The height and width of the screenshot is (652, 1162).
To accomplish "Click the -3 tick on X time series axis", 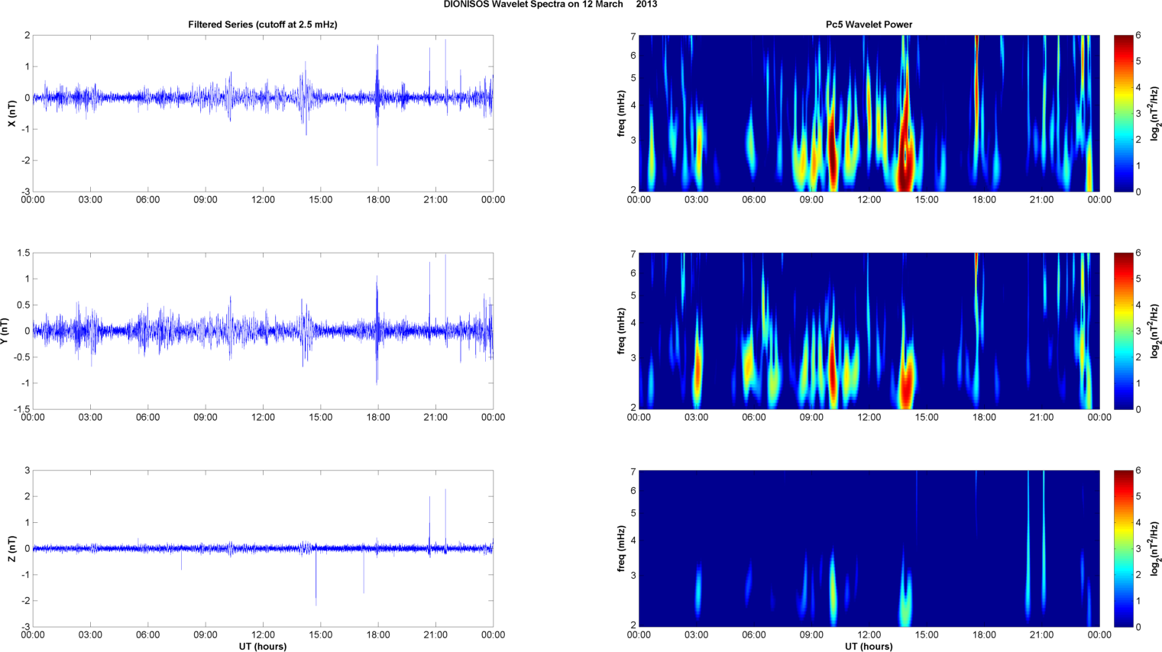I will pyautogui.click(x=26, y=192).
